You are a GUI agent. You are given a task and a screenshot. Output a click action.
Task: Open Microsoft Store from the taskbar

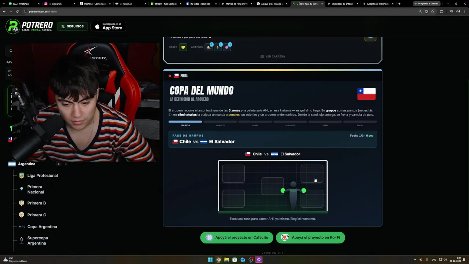click(234, 260)
